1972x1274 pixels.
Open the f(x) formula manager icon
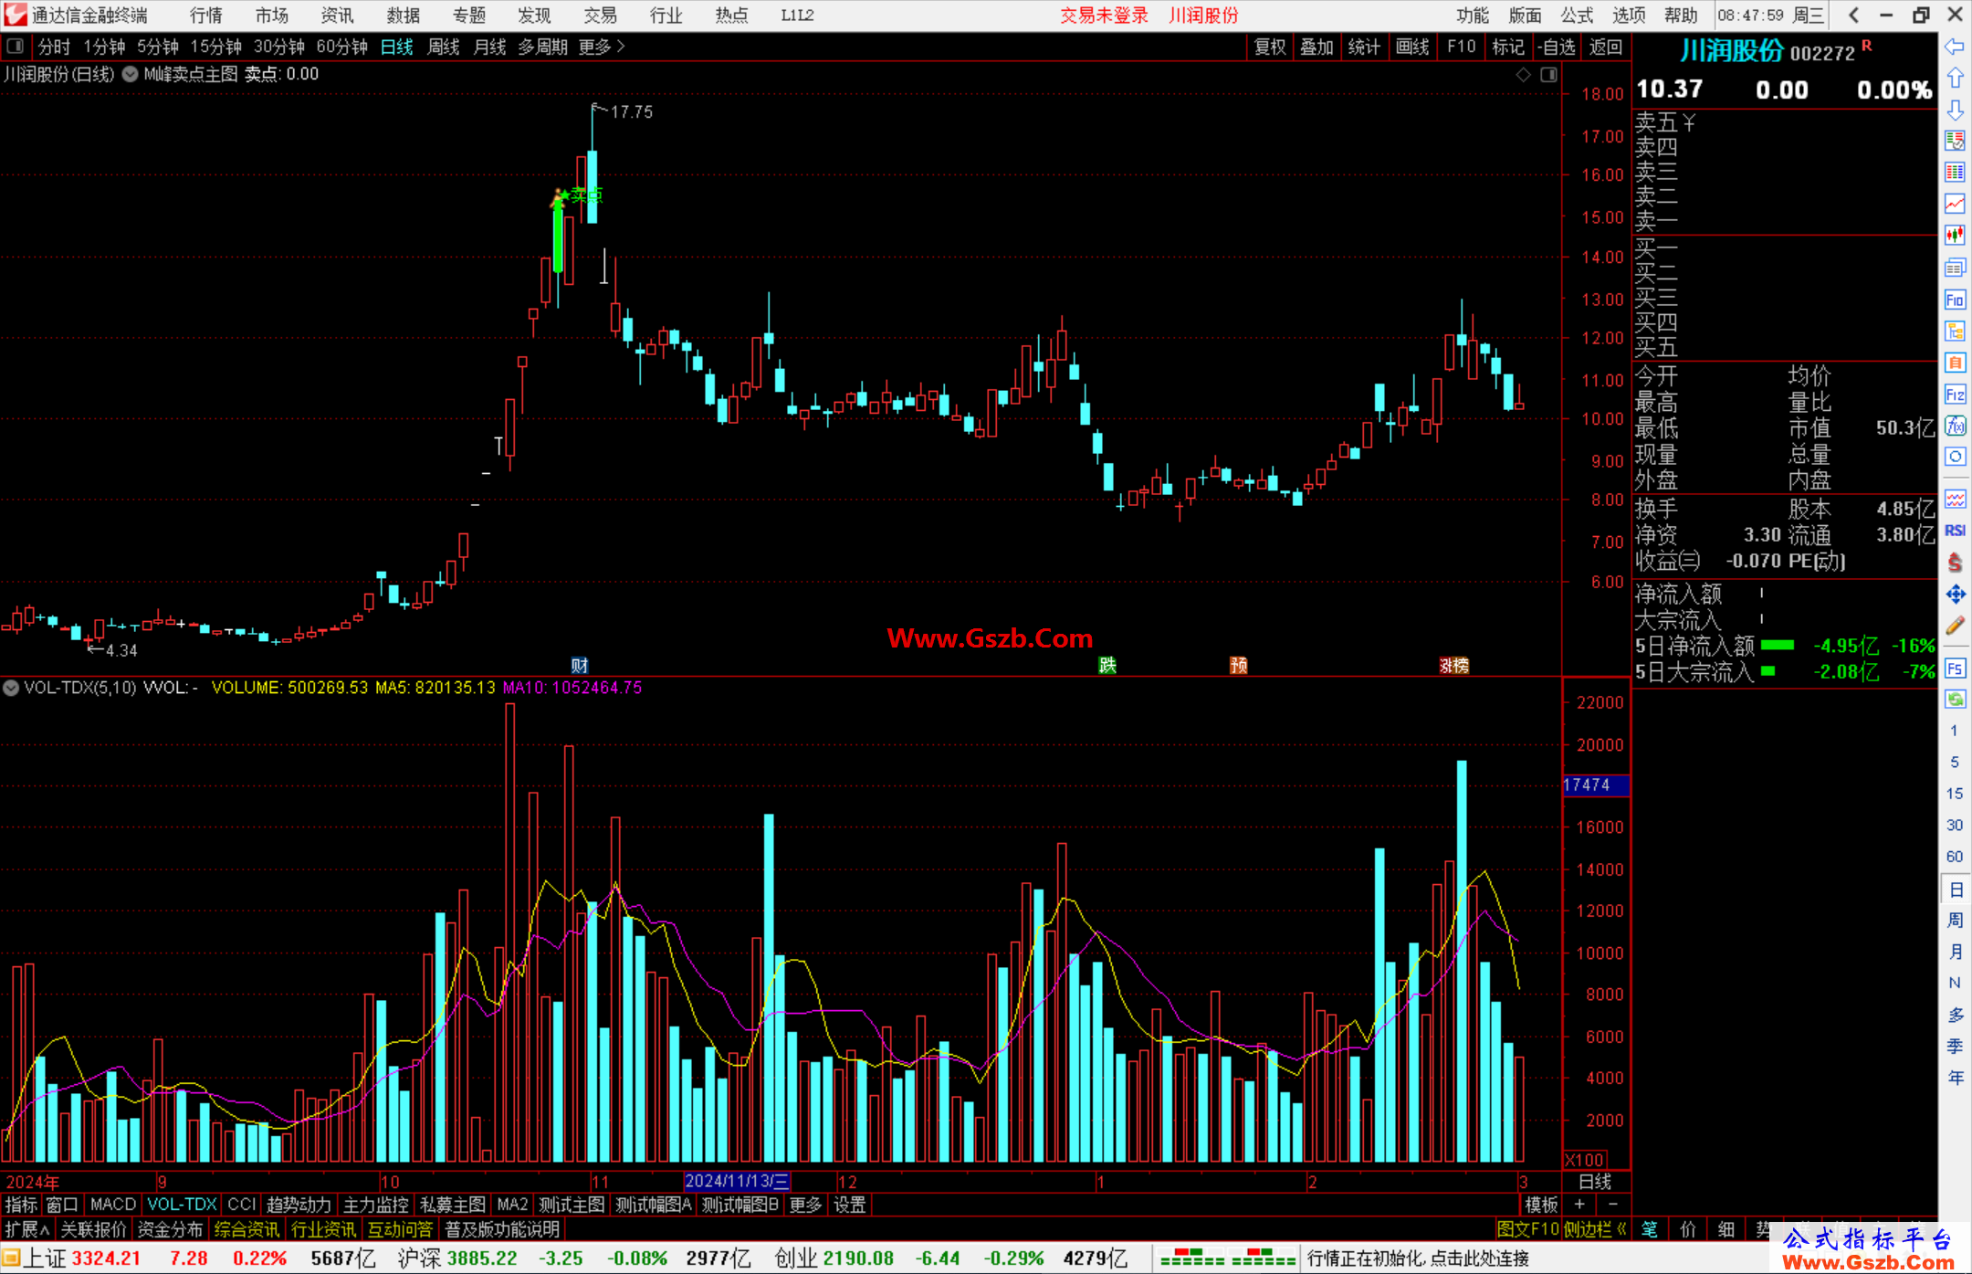click(x=1955, y=426)
